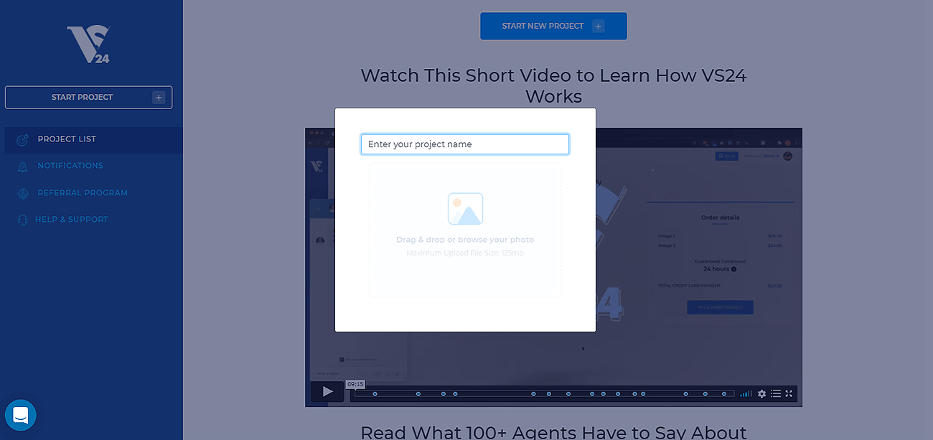Click the 09:15 video timestamp label
Viewport: 933px width, 440px height.
[355, 385]
